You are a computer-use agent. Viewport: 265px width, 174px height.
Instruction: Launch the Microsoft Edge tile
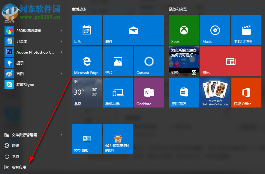pos(87,61)
